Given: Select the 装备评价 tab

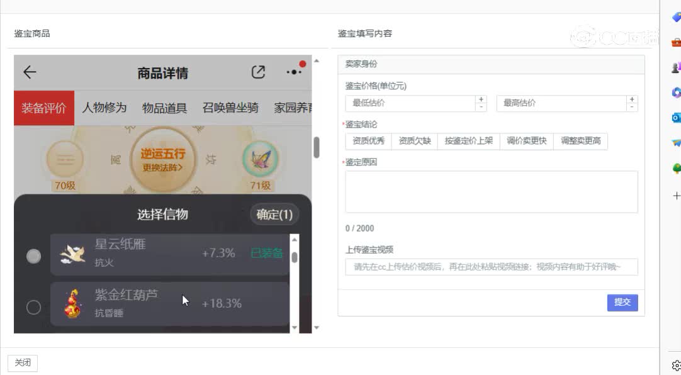Looking at the screenshot, I should tap(44, 108).
